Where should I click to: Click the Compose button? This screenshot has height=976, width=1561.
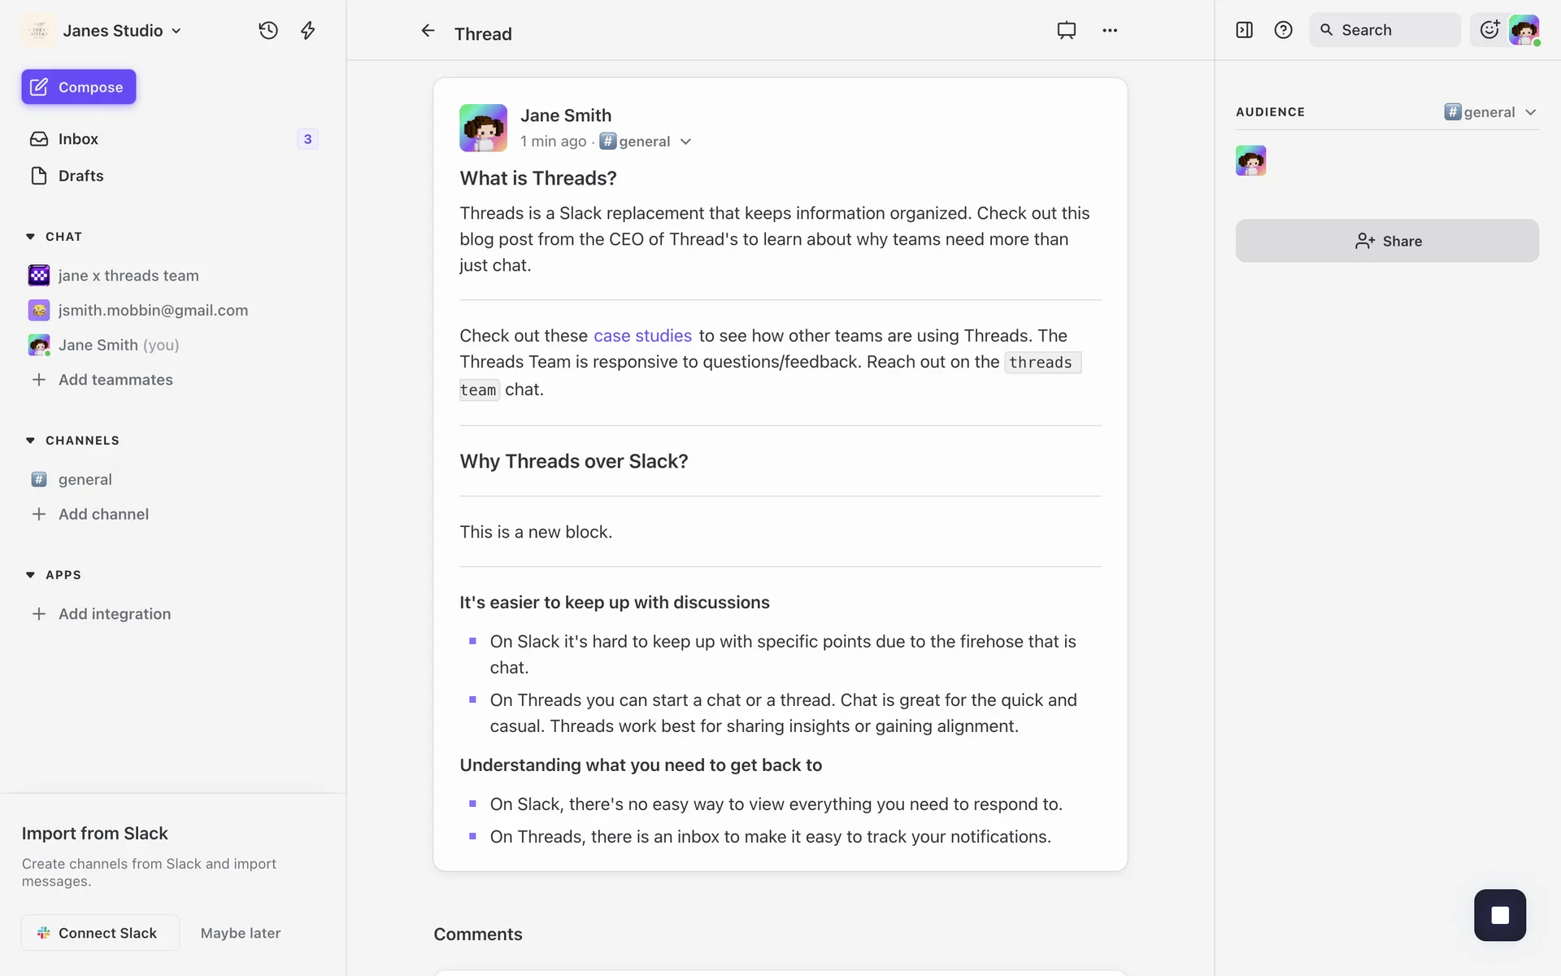pos(79,87)
